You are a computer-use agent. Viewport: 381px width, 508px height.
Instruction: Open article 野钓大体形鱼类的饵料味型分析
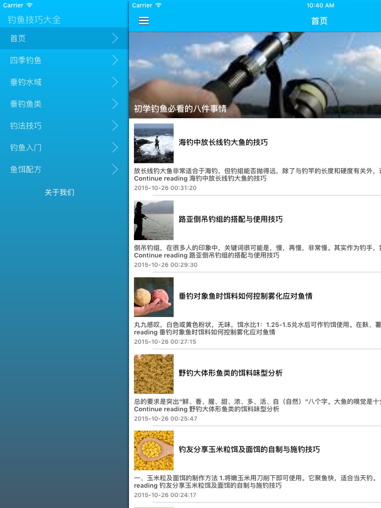pos(231,373)
